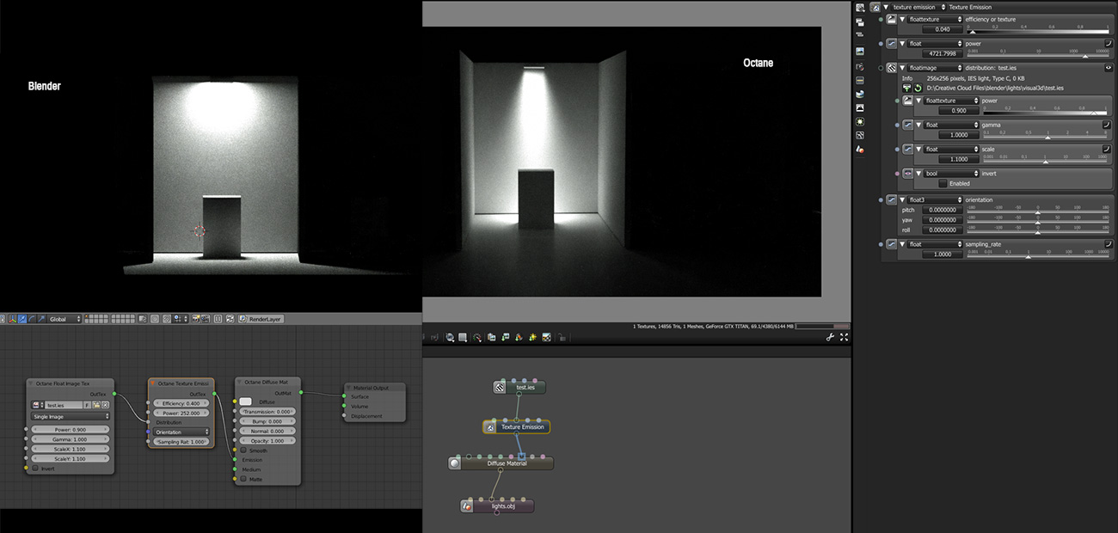
Task: Toggle Invert checkbox in Octane Float Image Tex node
Action: 35,469
